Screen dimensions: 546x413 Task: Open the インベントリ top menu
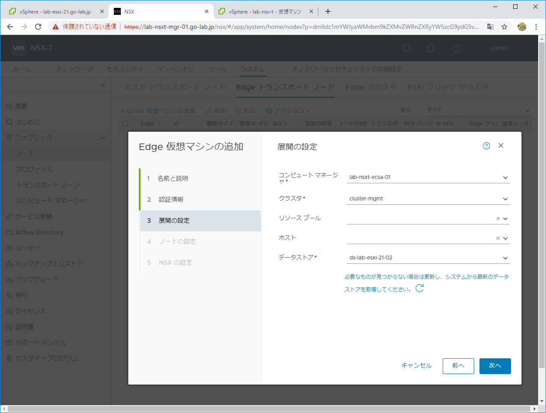(x=176, y=69)
